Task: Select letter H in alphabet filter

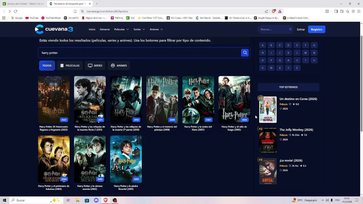Action: (263, 53)
